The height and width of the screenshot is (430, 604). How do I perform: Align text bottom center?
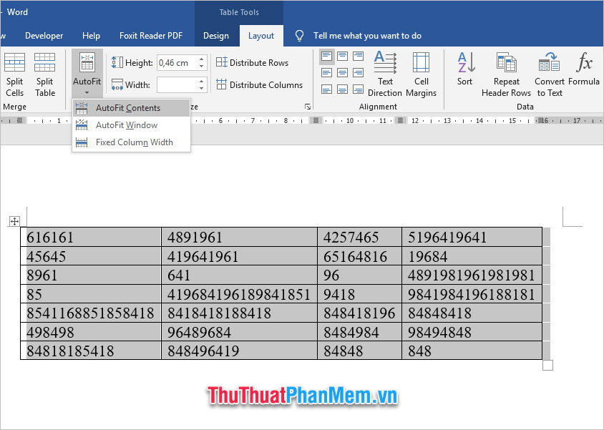[343, 89]
